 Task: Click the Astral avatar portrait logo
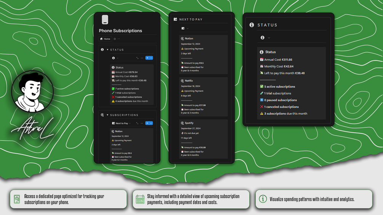32,91
